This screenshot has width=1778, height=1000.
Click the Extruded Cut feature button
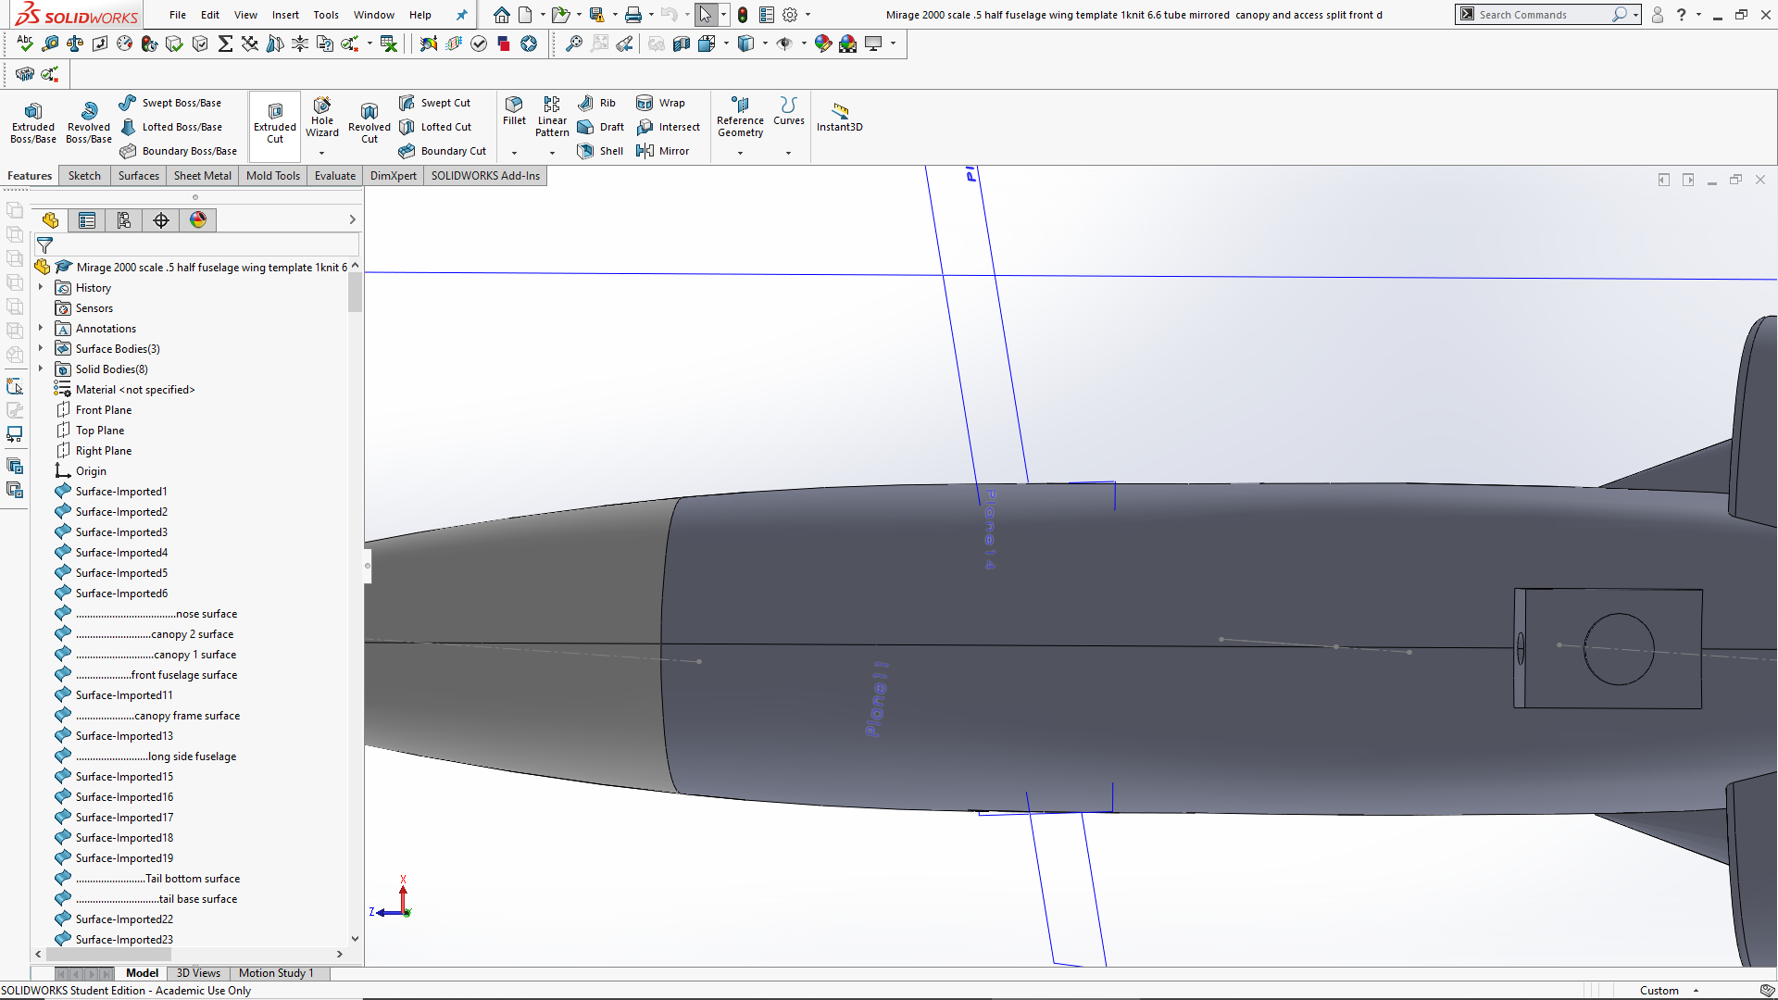tap(274, 121)
